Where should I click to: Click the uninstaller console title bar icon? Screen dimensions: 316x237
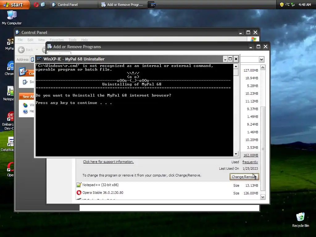[x=39, y=59]
